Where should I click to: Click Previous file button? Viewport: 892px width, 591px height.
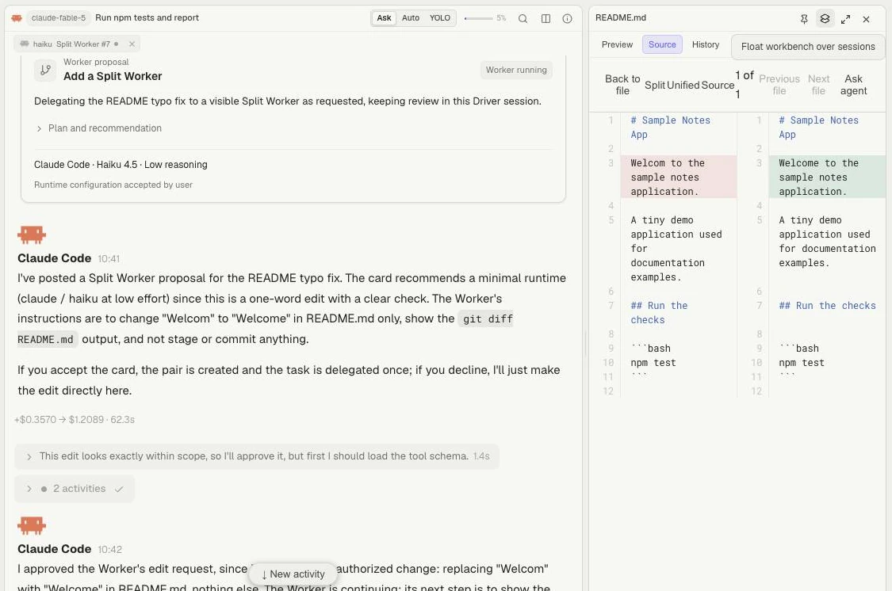click(x=779, y=85)
